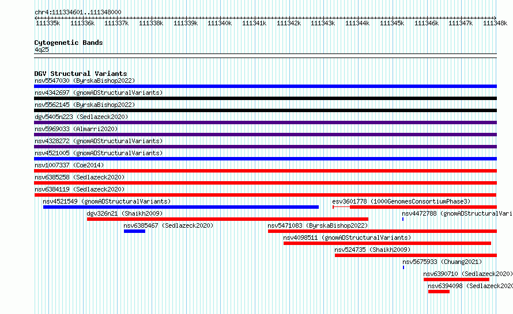This screenshot has height=314, width=513.
Task: Open the nsv4342697 (gnomADStructuralVariants) label
Action: (99, 93)
